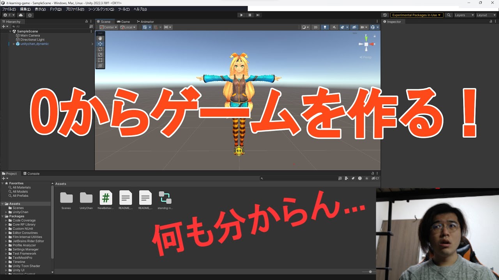Open Layout dropdown
The height and width of the screenshot is (280, 499).
(x=486, y=15)
